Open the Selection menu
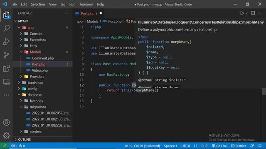 pyautogui.click(x=38, y=4)
